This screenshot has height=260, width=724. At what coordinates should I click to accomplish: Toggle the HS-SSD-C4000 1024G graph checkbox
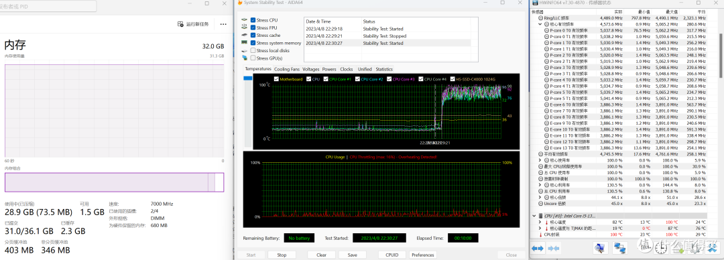[x=453, y=79]
